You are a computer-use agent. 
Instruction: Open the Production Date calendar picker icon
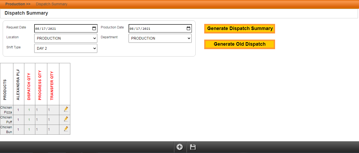click(x=188, y=28)
